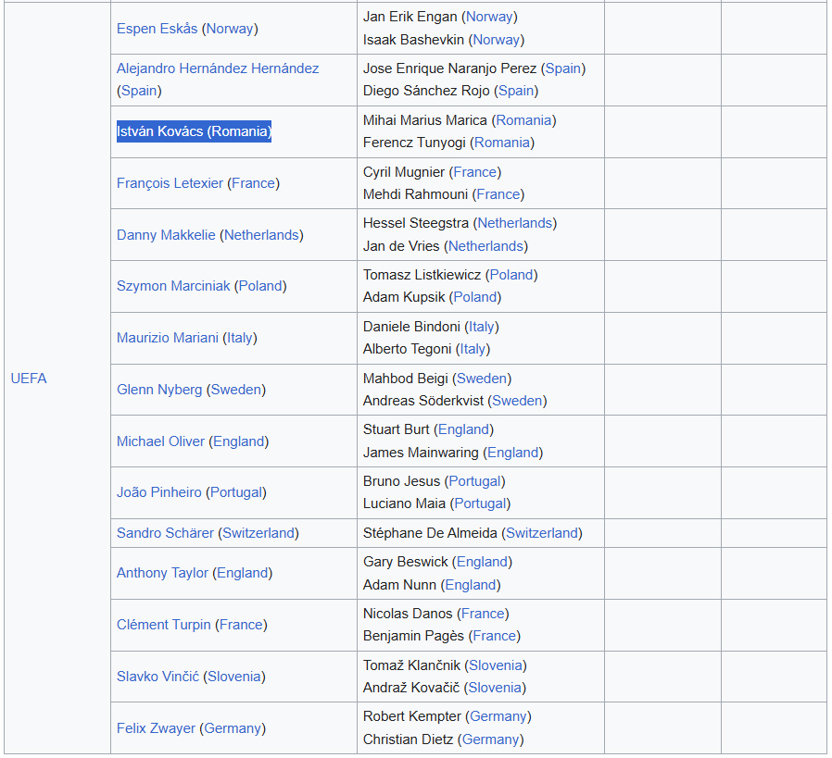Click Clément Turpin referee link
Viewport: 832px width, 758px height.
(163, 625)
